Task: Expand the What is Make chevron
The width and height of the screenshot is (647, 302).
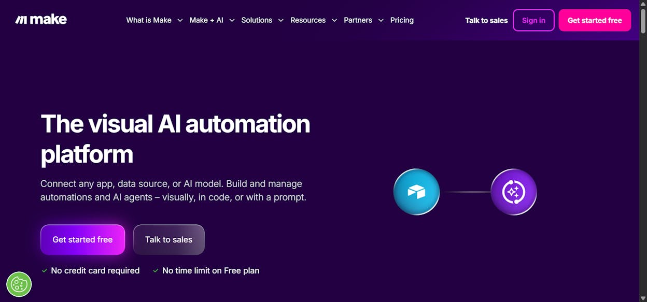Action: click(x=180, y=20)
